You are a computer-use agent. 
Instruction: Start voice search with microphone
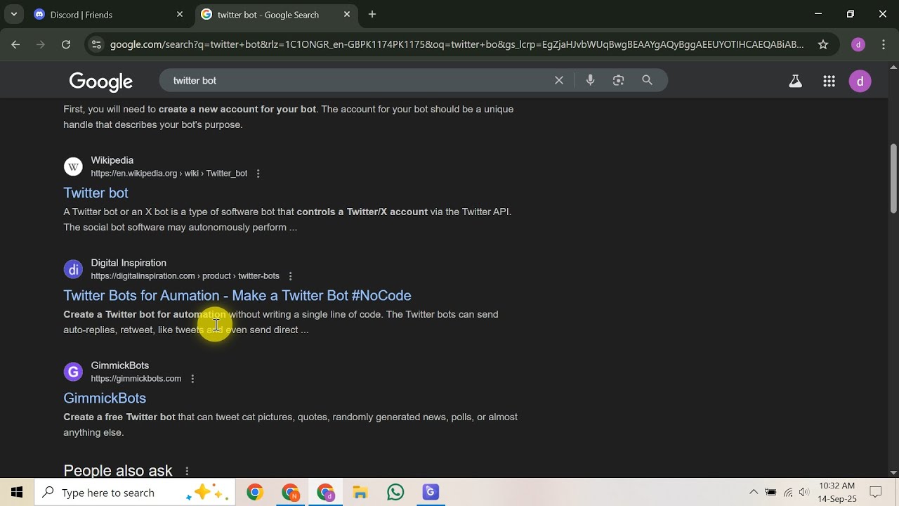pyautogui.click(x=590, y=80)
